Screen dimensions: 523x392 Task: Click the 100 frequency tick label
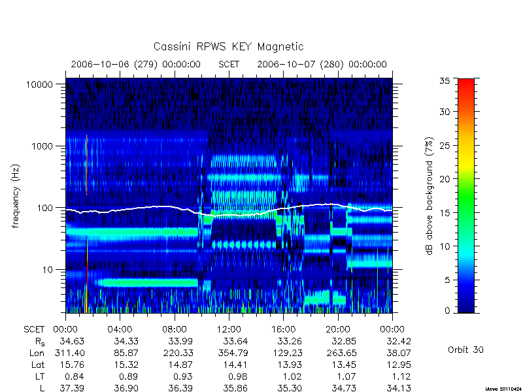[45, 208]
